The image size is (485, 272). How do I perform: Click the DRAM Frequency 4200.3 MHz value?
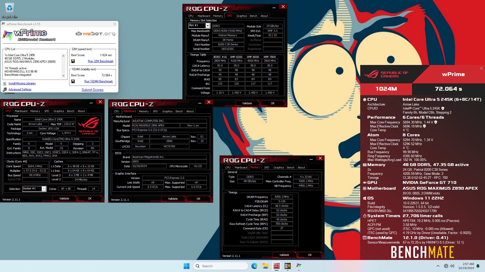click(x=282, y=197)
